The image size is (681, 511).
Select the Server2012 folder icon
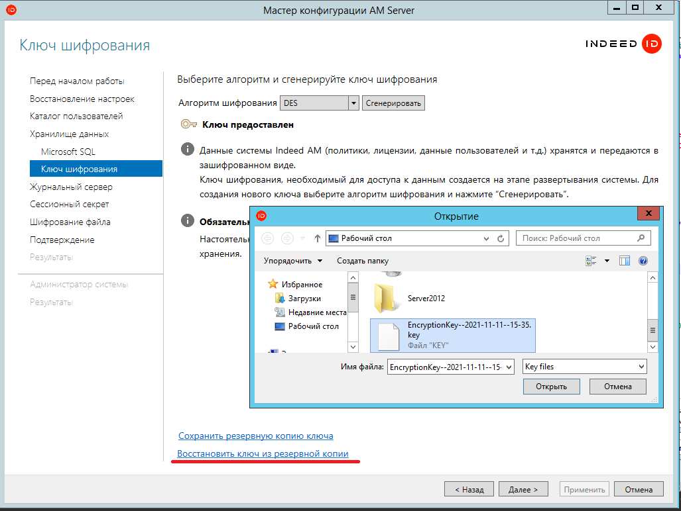pyautogui.click(x=385, y=298)
